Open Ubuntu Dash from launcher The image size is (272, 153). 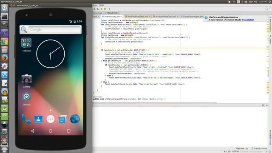click(x=5, y=8)
